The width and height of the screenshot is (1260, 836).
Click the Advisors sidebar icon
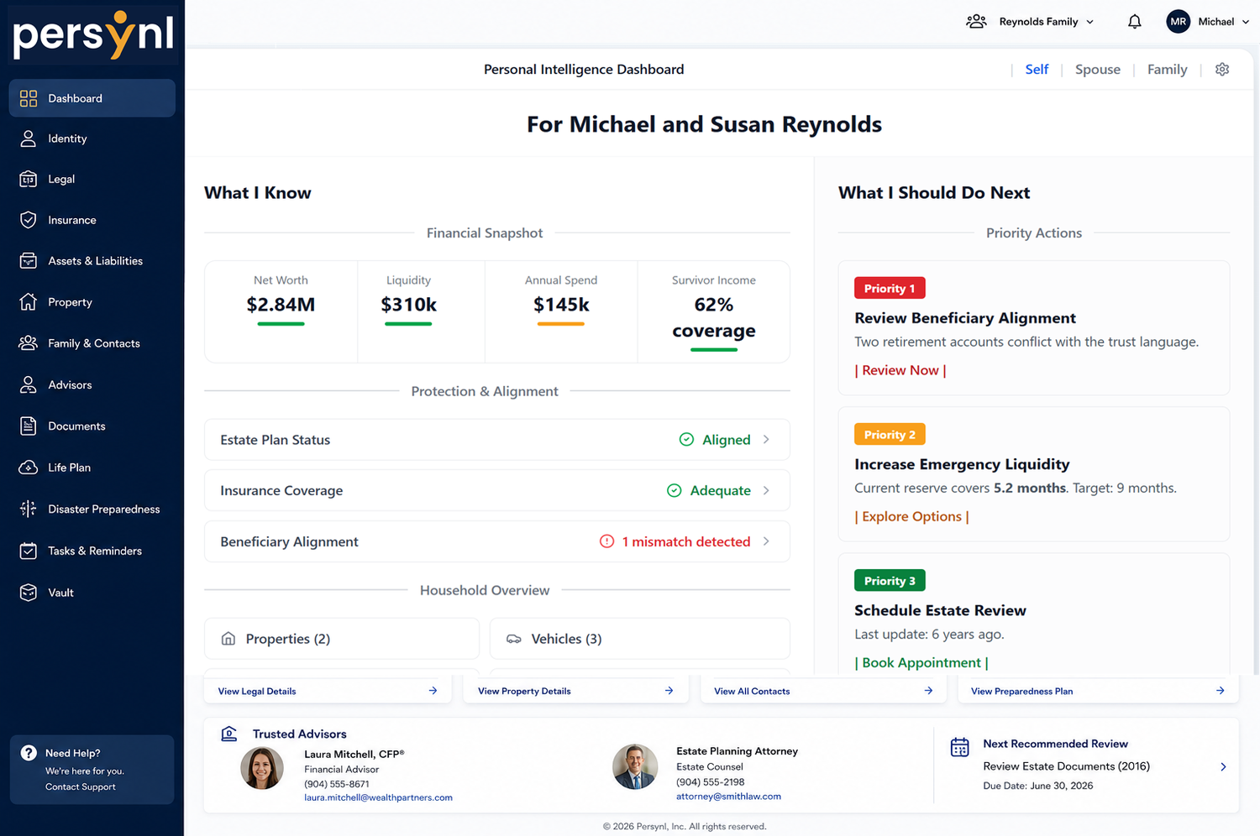pyautogui.click(x=29, y=384)
